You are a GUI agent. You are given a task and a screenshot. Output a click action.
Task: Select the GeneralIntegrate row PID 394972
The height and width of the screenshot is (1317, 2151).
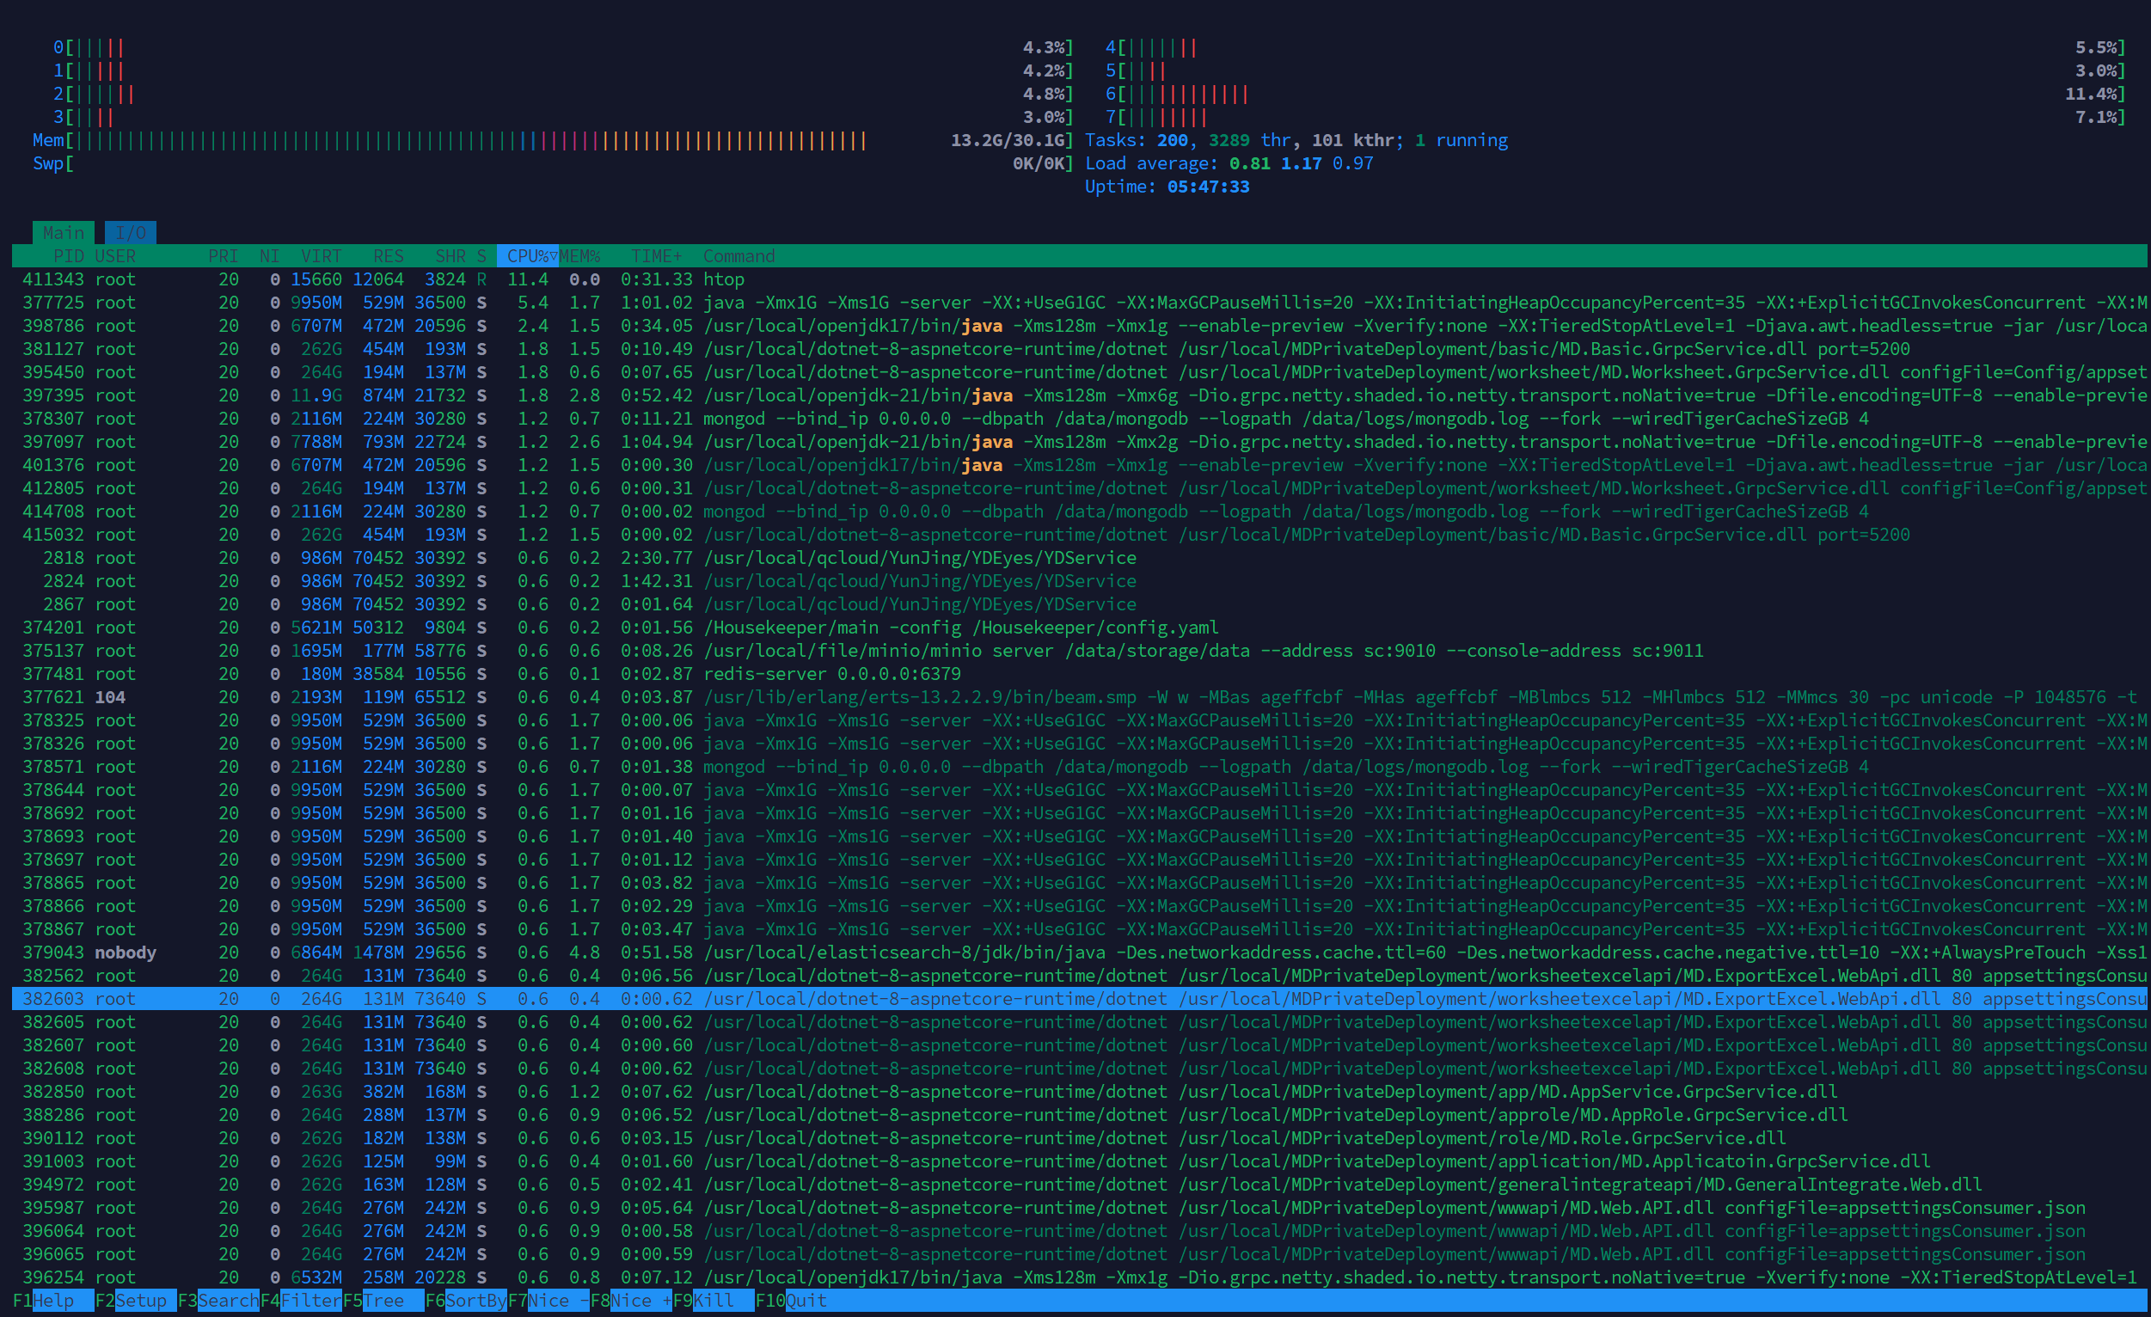(x=1079, y=1185)
